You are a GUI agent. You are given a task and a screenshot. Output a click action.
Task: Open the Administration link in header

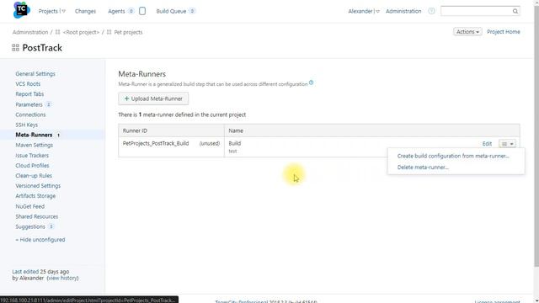[x=403, y=11]
